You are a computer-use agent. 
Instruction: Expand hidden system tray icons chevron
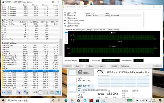click(134, 100)
